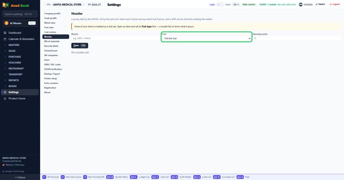
Task: Open HSN / SAC codes settings page
Action: tap(56, 65)
